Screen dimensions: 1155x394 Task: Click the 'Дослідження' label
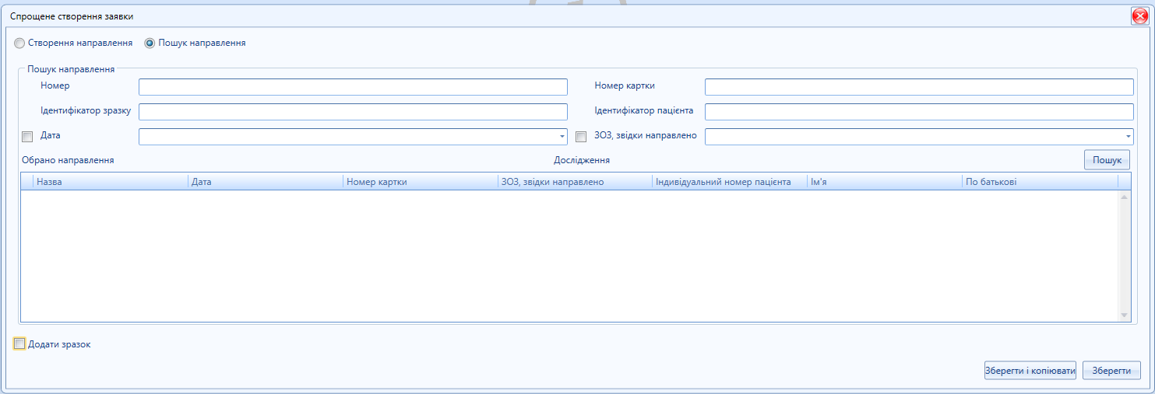point(582,160)
